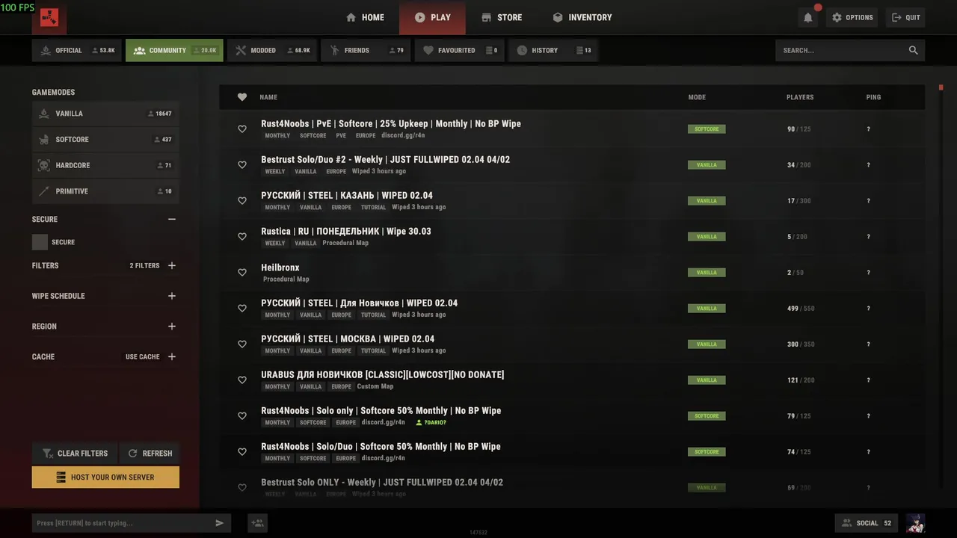The width and height of the screenshot is (957, 538).
Task: Sort by Mode column header
Action: coord(697,97)
